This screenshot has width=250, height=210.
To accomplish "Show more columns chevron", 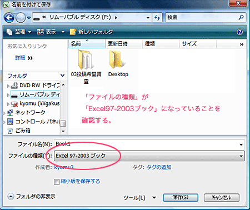I will click(242, 44).
